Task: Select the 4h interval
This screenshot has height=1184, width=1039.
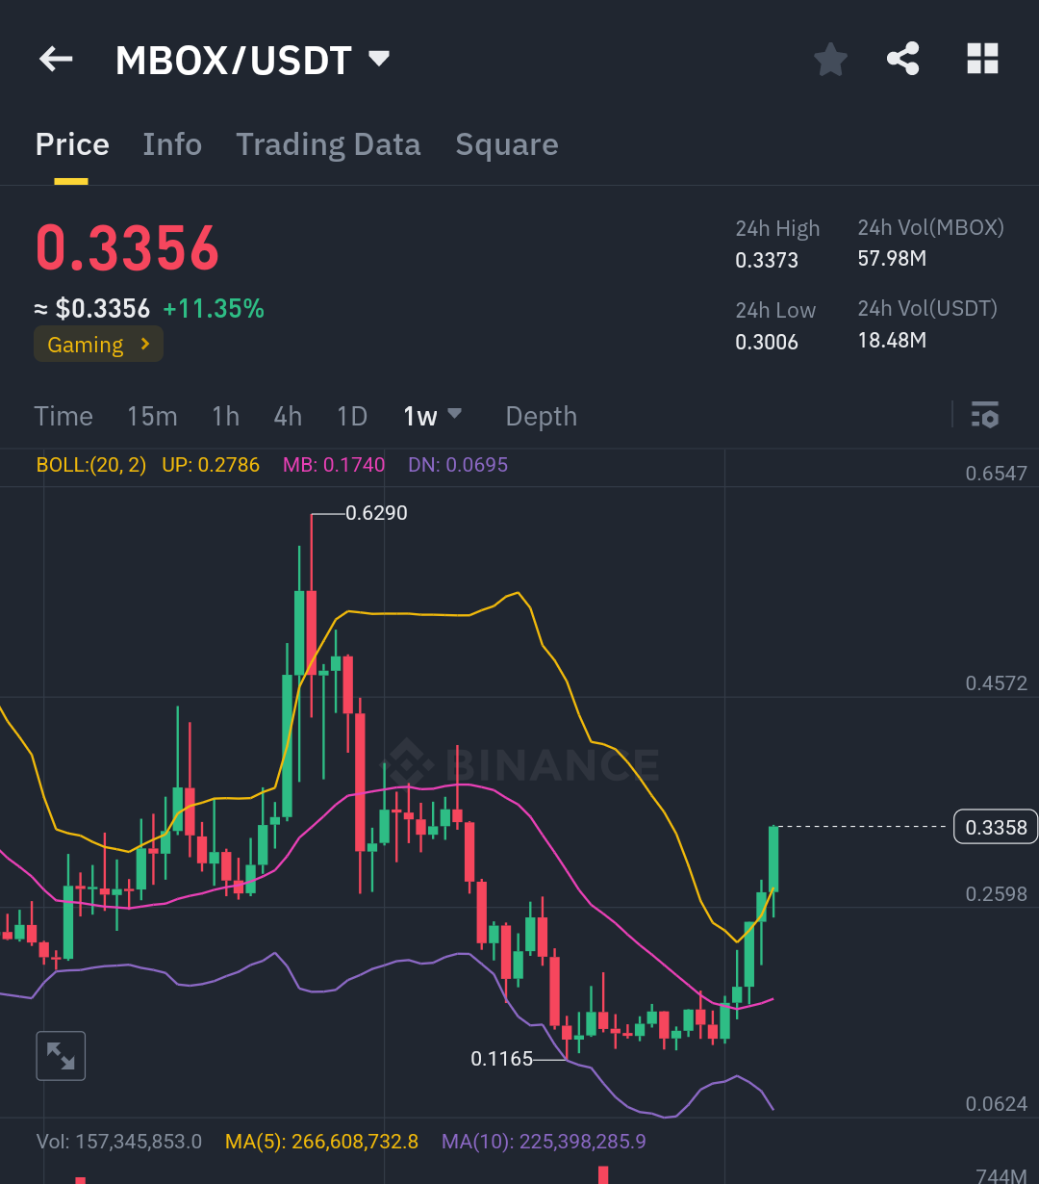Action: point(288,416)
